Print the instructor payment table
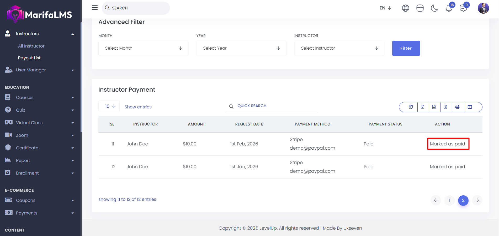The image size is (499, 236). click(457, 107)
